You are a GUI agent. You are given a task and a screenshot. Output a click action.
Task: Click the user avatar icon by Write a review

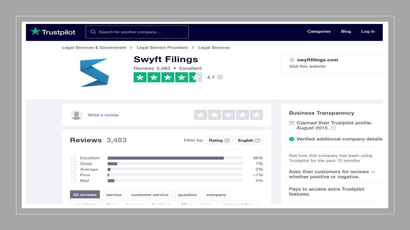click(77, 115)
